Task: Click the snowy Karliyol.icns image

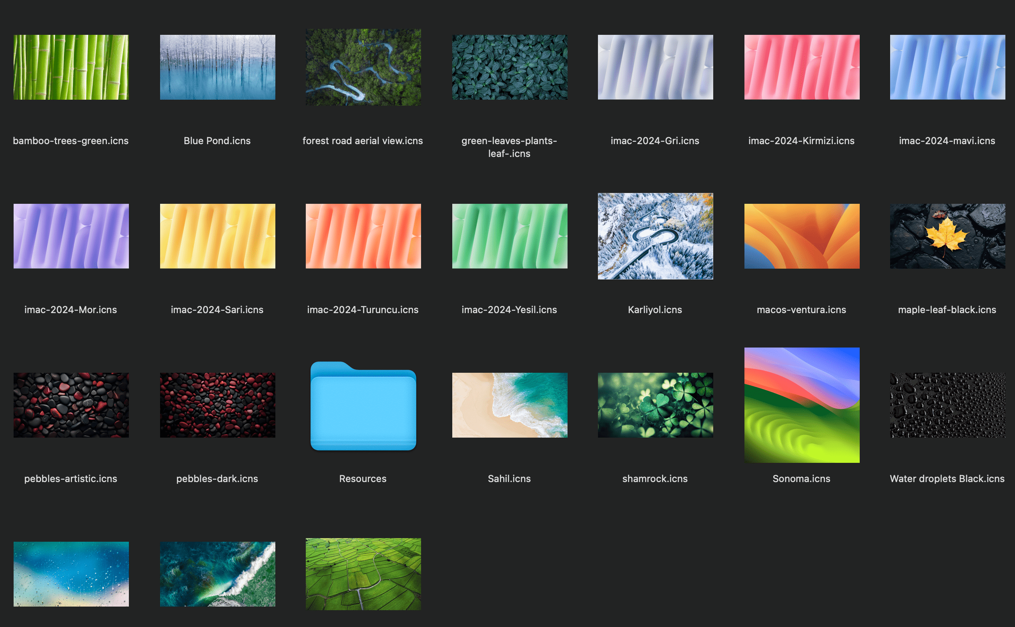Action: coord(655,236)
